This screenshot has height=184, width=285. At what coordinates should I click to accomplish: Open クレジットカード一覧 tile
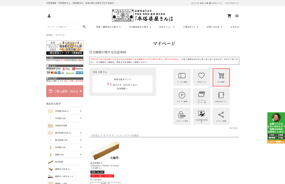(202, 97)
